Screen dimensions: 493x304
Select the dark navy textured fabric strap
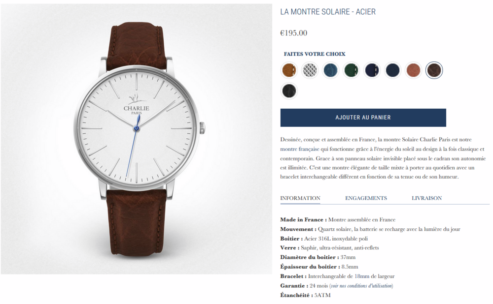pyautogui.click(x=393, y=70)
